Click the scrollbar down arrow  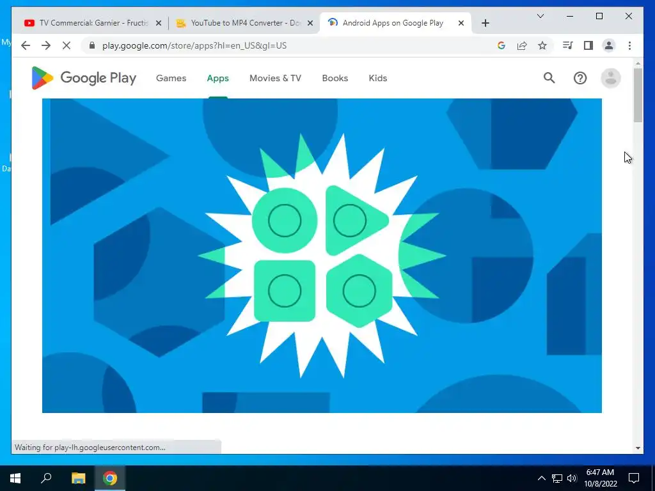click(638, 448)
